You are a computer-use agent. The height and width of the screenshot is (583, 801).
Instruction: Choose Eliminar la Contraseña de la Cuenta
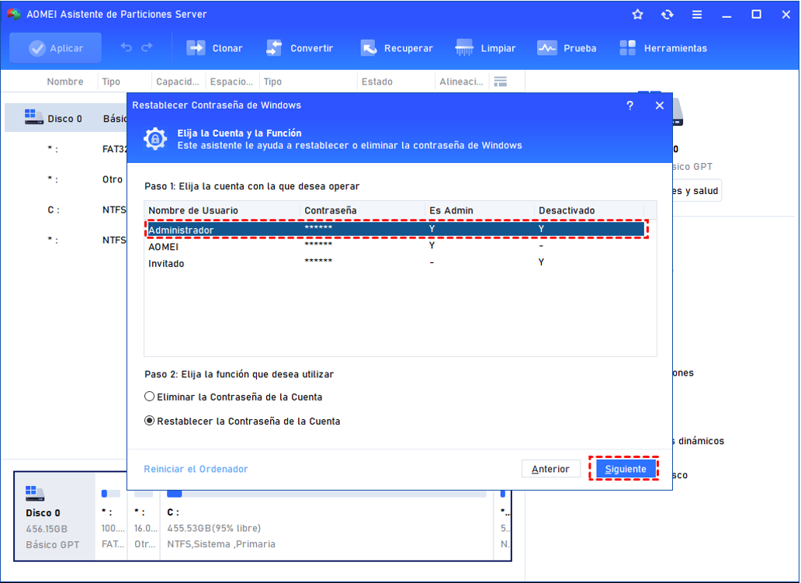234,397
